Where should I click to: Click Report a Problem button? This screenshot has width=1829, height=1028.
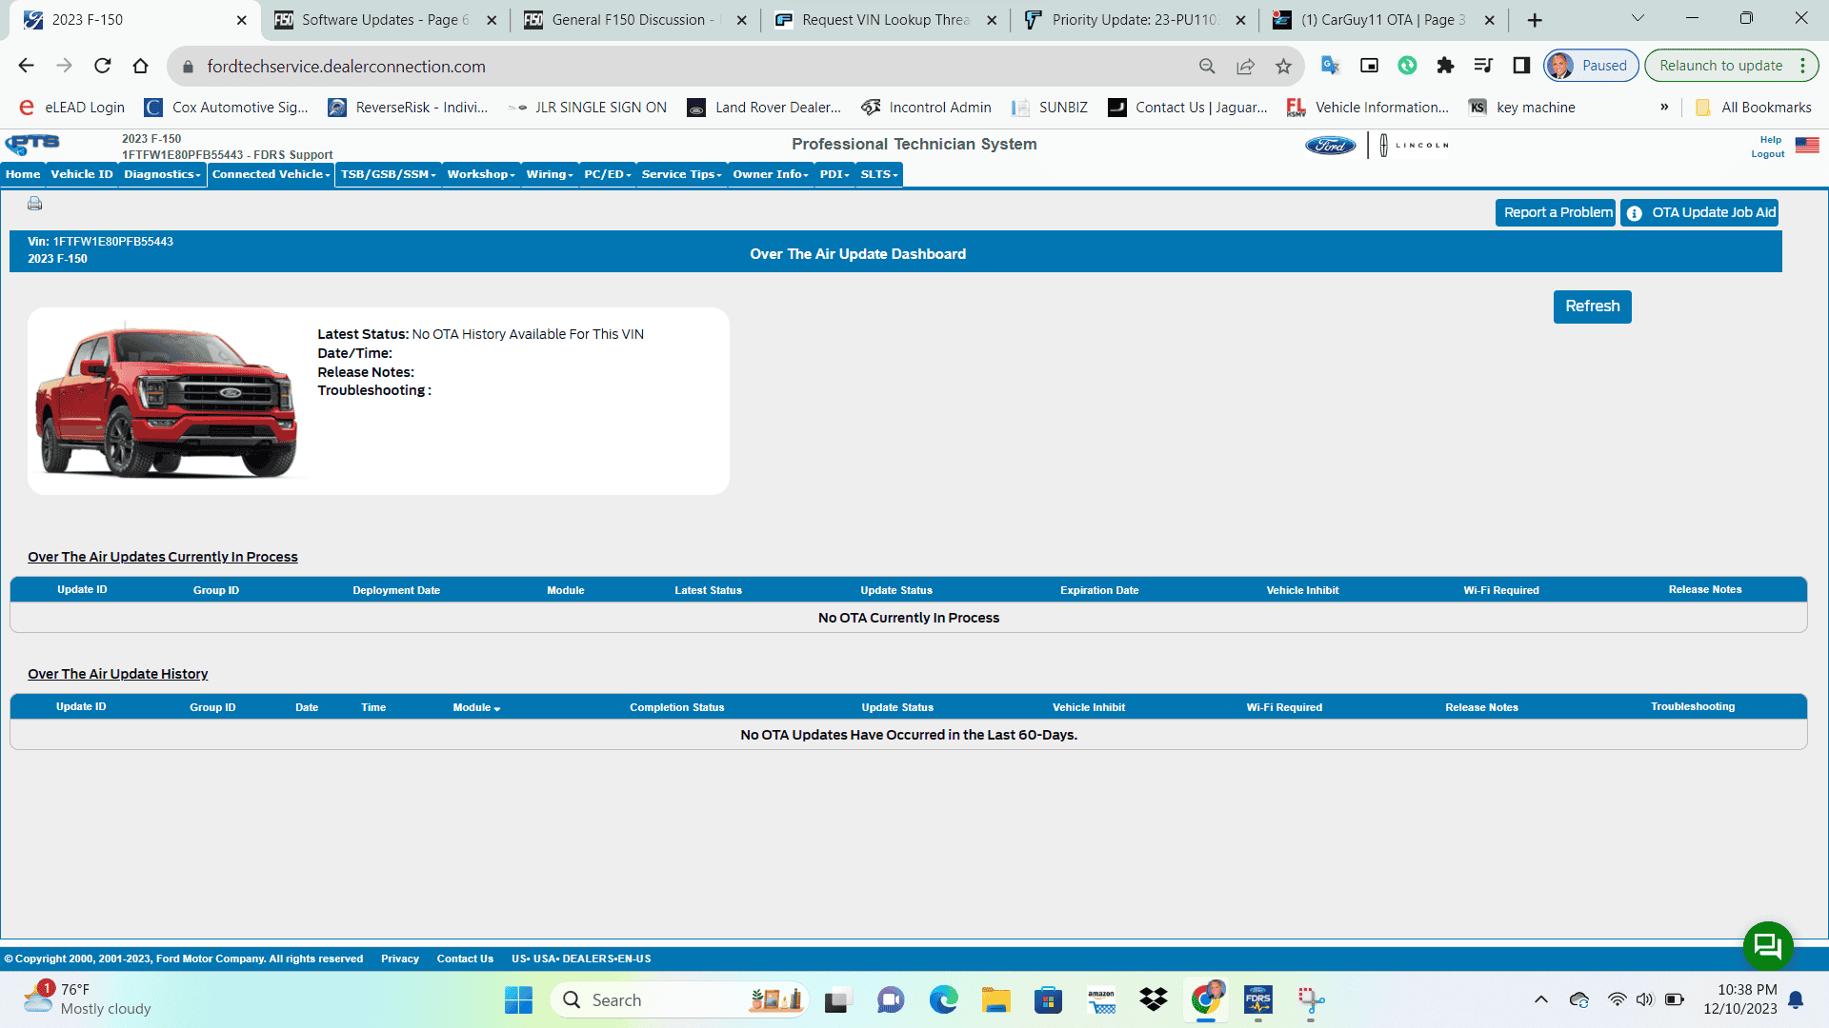(1556, 213)
